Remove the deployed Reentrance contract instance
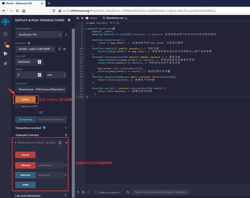This screenshot has width=250, height=198. coord(66,142)
